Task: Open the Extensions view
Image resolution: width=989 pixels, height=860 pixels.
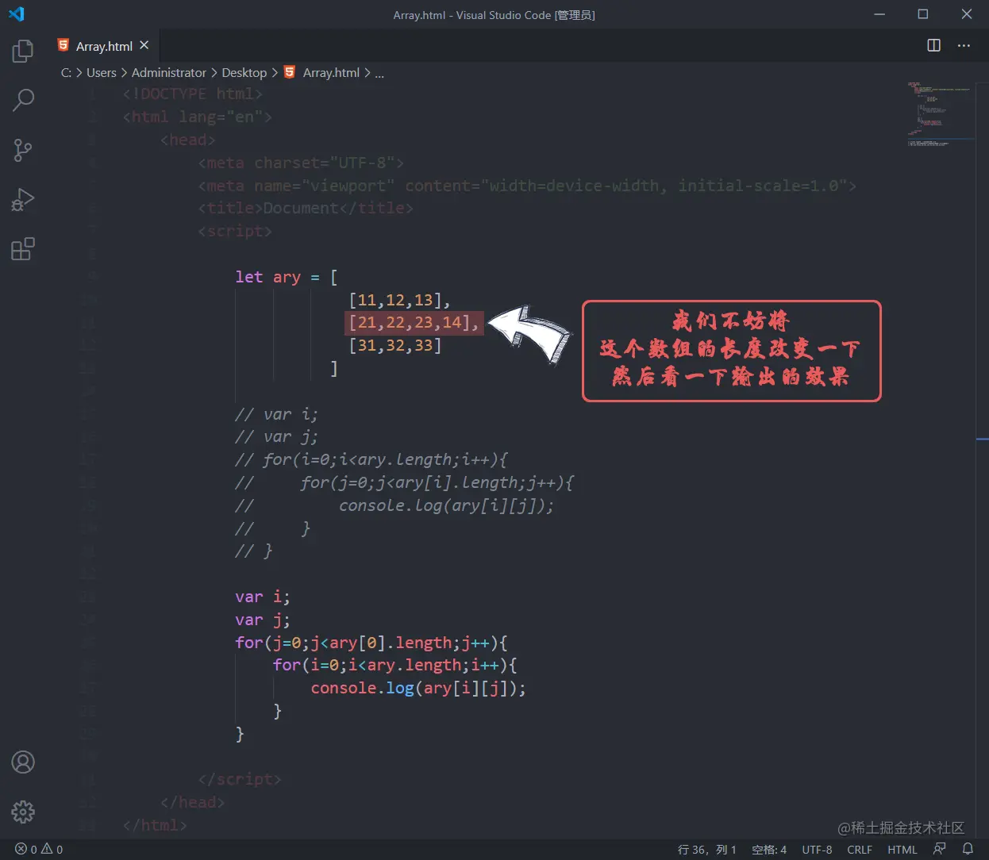Action: click(x=23, y=249)
